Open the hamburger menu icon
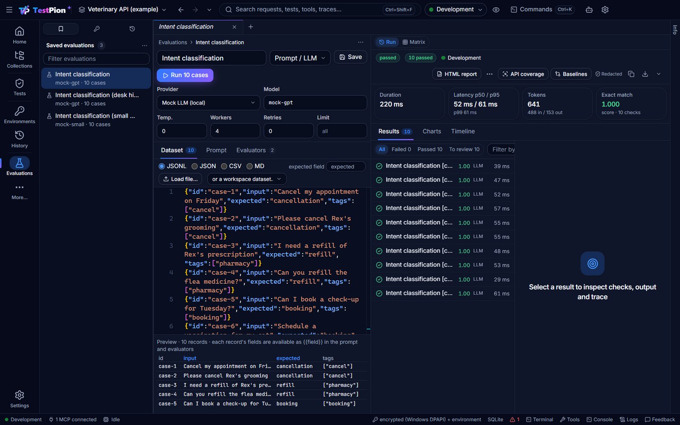The height and width of the screenshot is (425, 680). tap(9, 9)
